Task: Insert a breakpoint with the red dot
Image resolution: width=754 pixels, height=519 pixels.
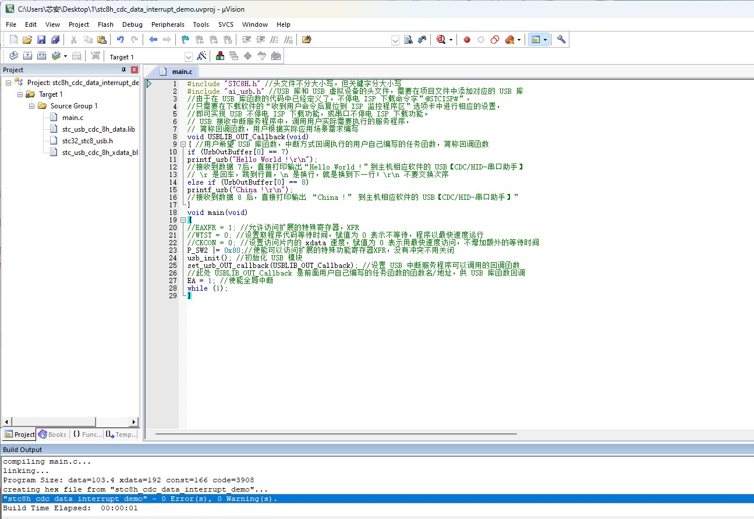Action: pyautogui.click(x=467, y=40)
